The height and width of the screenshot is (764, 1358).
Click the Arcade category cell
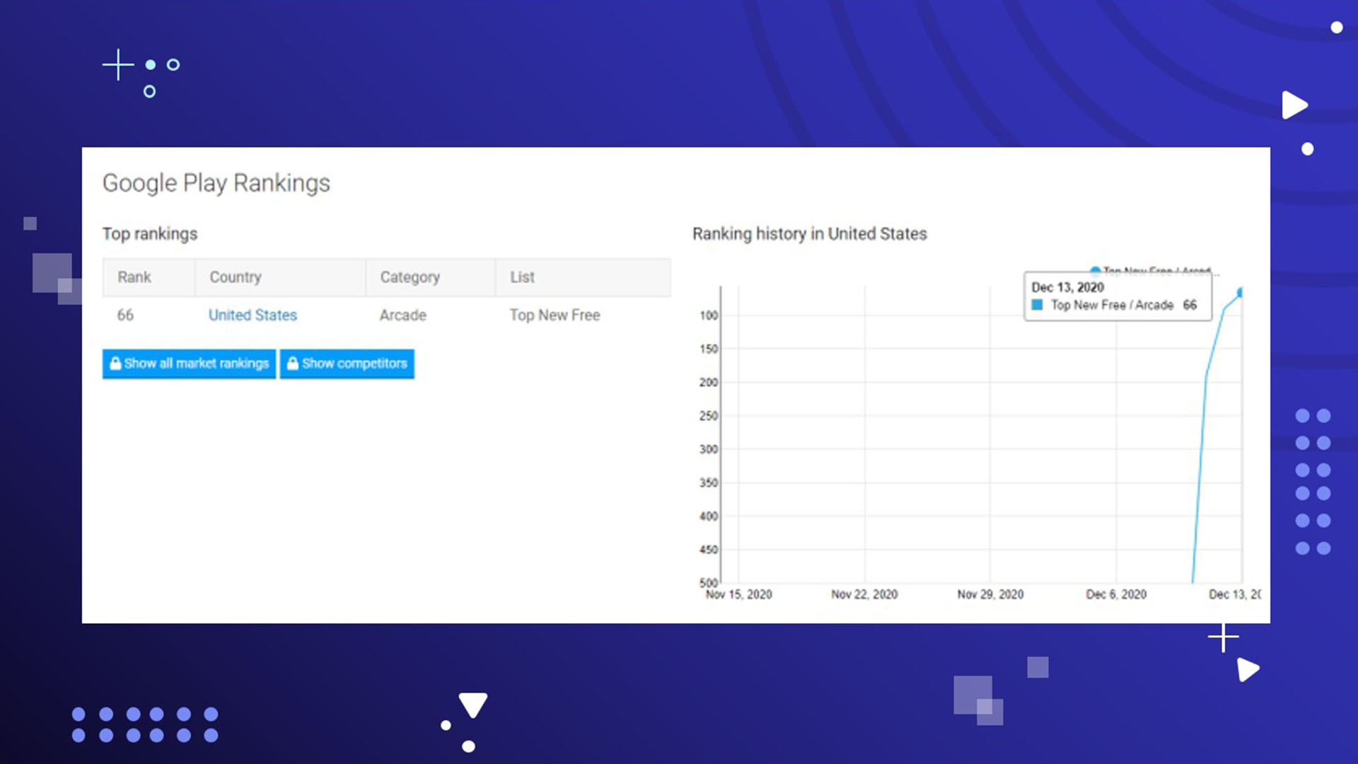(x=402, y=315)
